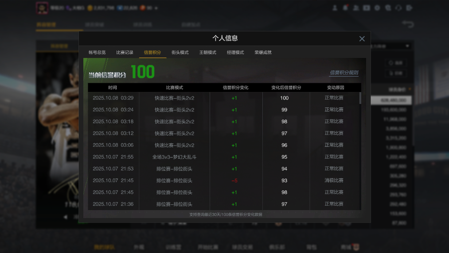449x253 pixels.
Task: Switch to the 帐号总览 tab
Action: (97, 53)
